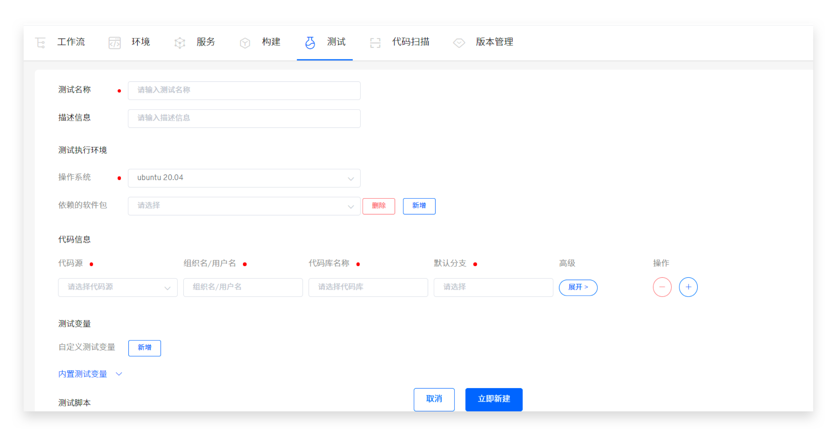Click the code scan (代码扫描) icon
Screen dimensions: 837x435
tap(375, 43)
